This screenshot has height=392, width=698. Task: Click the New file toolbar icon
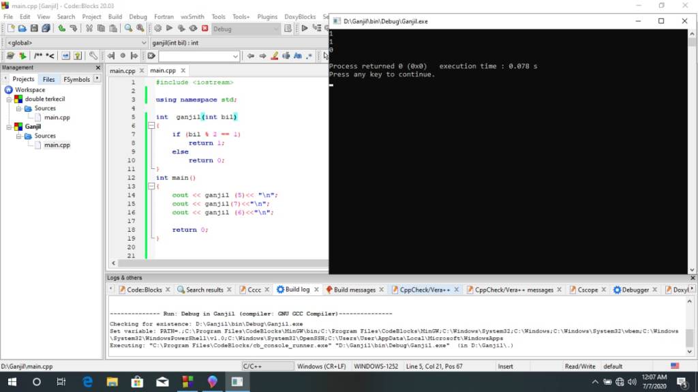tap(12, 29)
